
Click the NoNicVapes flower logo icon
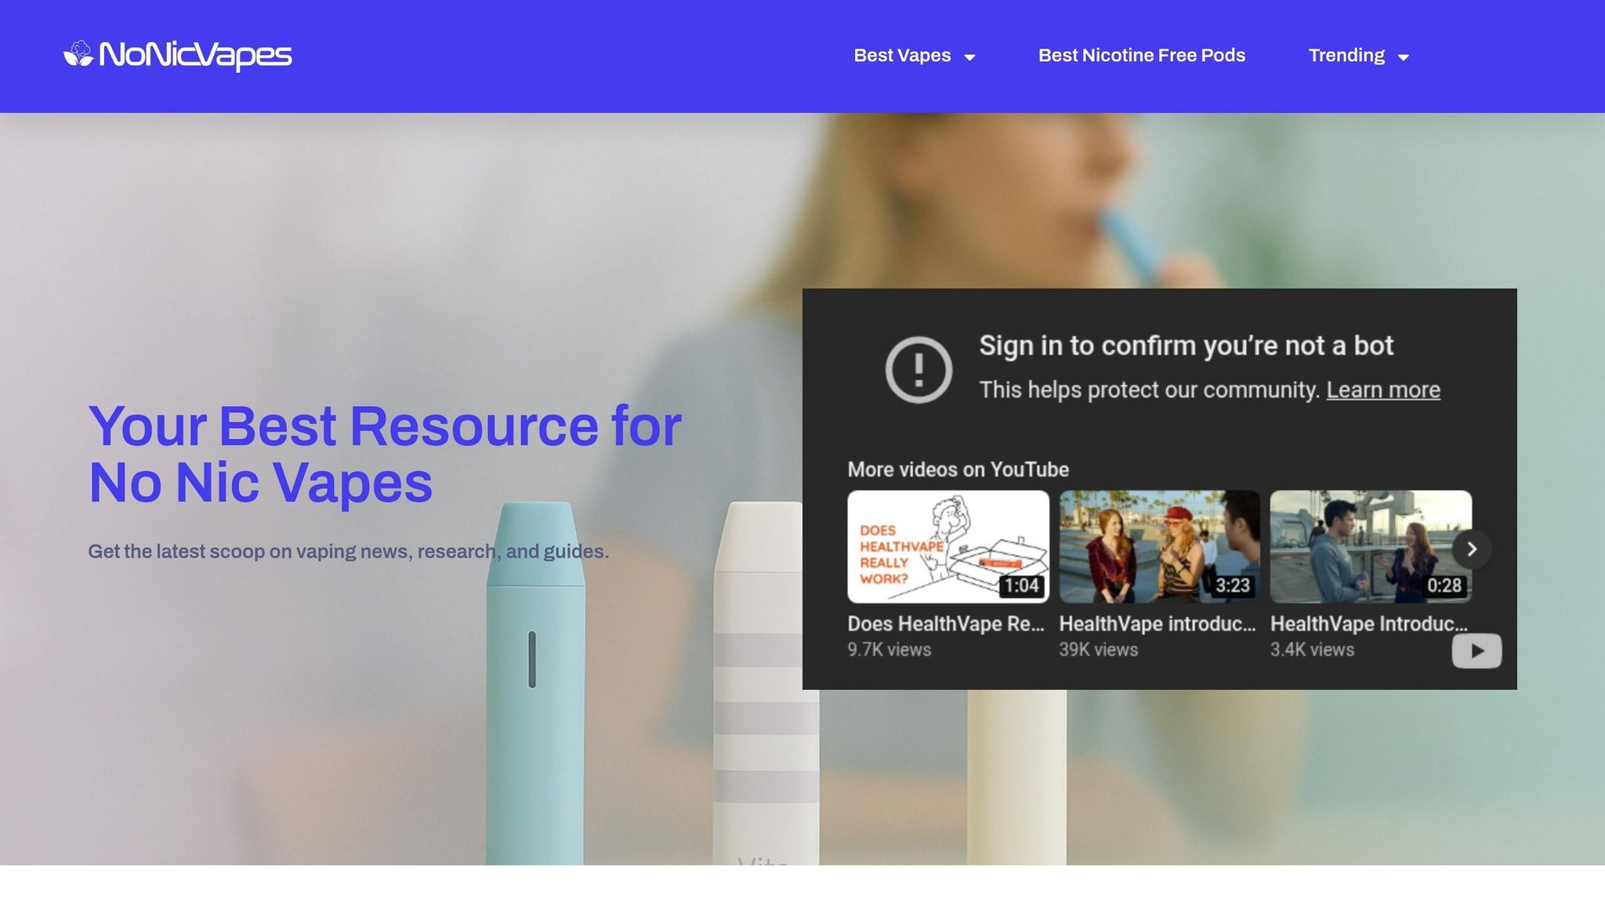coord(78,54)
